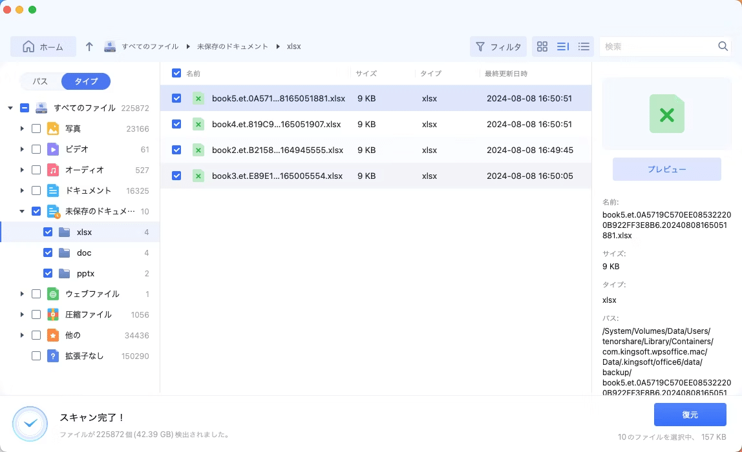Open the pptx folder in tree
742x452 pixels.
pyautogui.click(x=86, y=273)
